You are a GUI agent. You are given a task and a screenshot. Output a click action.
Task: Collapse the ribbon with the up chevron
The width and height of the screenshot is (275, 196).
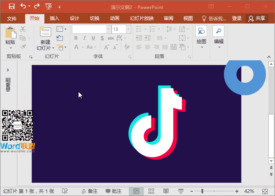(269, 57)
